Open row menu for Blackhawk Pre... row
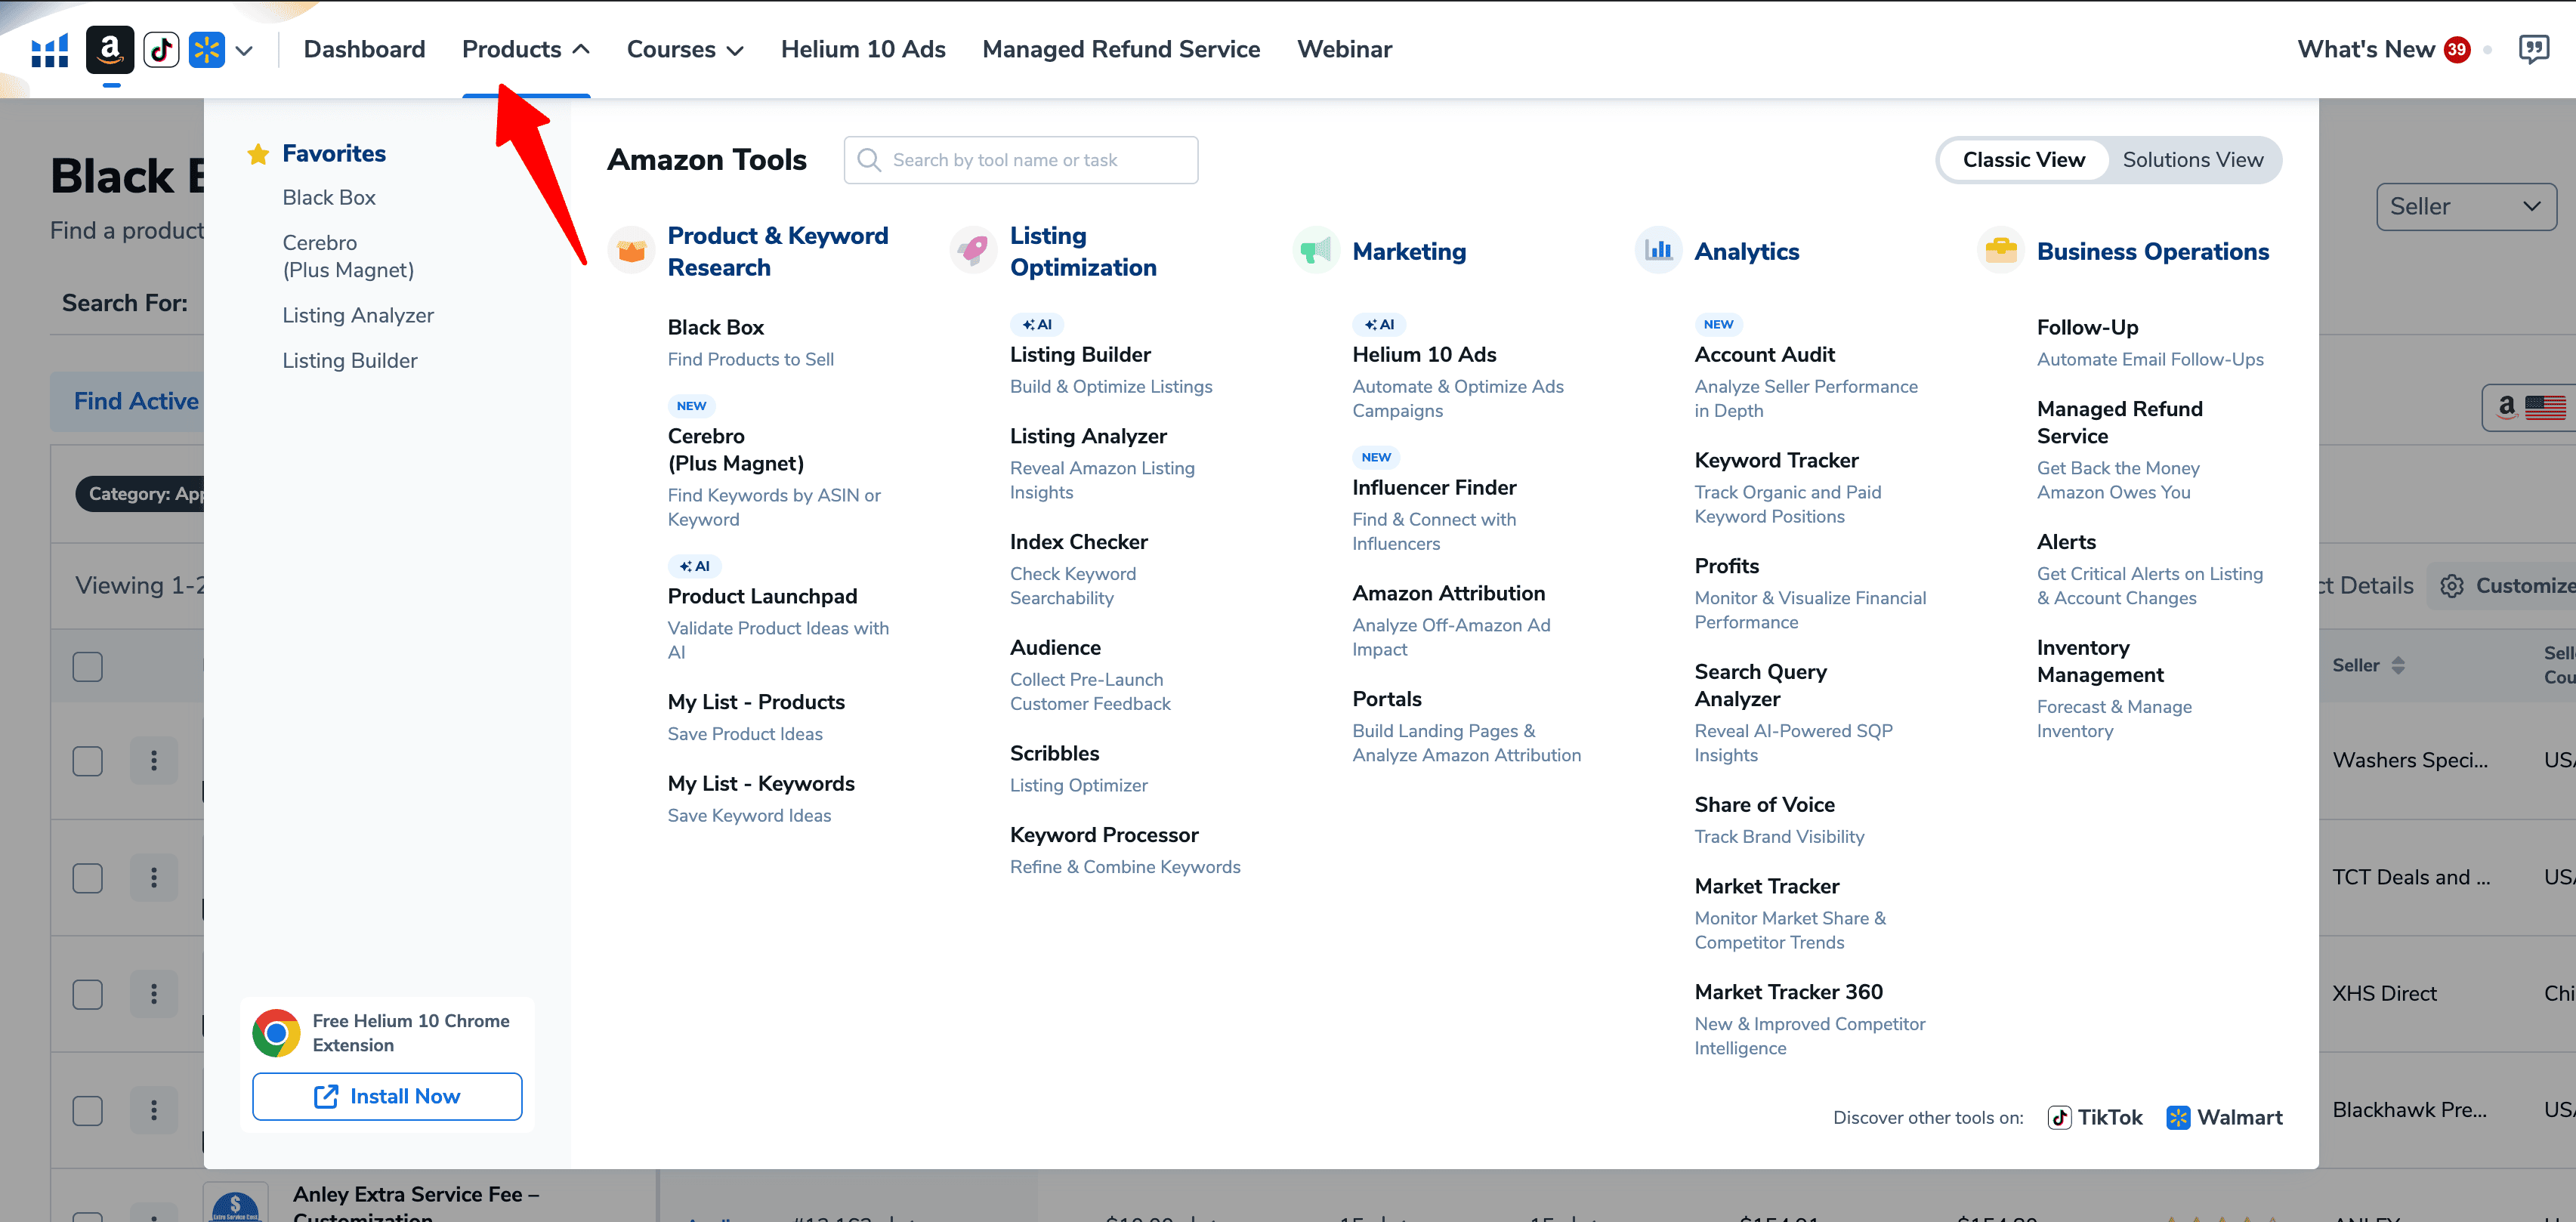This screenshot has width=2576, height=1222. tap(154, 1110)
